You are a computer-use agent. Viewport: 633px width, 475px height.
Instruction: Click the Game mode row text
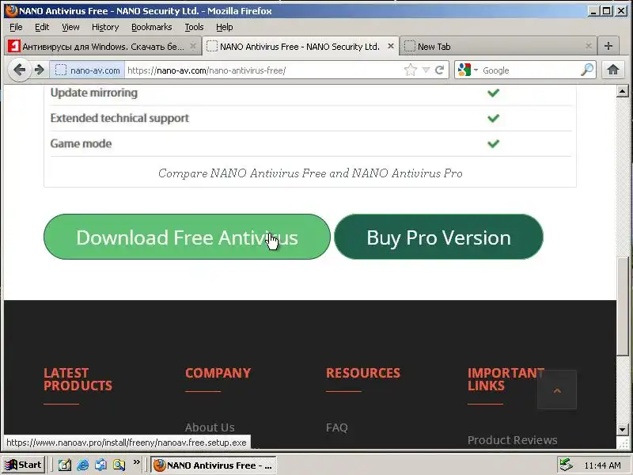tap(81, 143)
